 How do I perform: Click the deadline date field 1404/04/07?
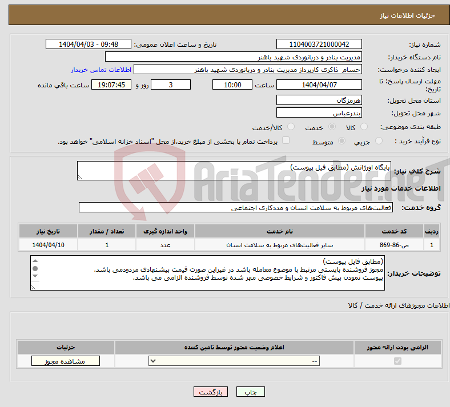pyautogui.click(x=319, y=84)
